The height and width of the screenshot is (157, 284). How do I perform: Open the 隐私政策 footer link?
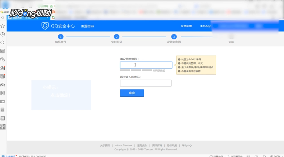pyautogui.click(x=172, y=146)
